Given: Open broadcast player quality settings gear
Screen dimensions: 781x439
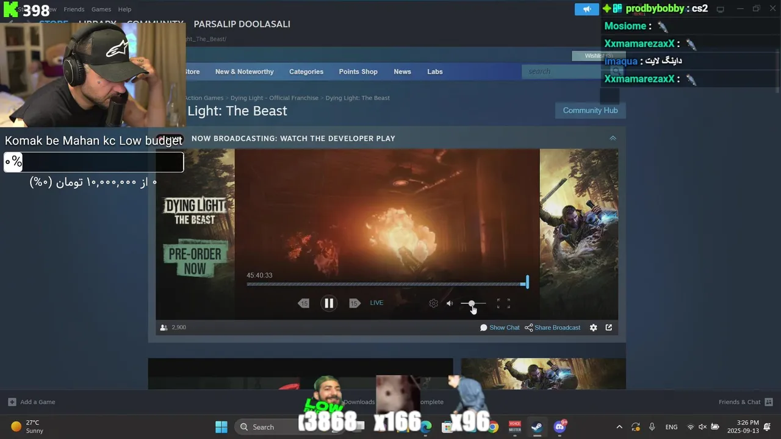Looking at the screenshot, I should pos(433,303).
